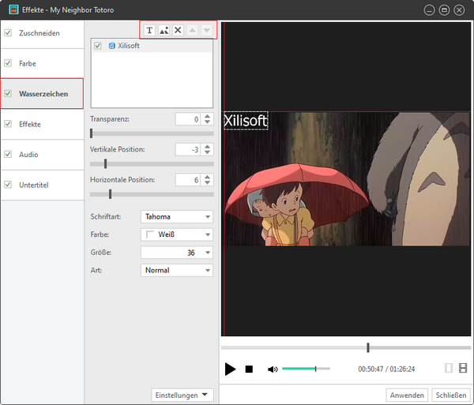Toggle the Wasserzeichen checkbox
Viewport: 474px width, 405px height.
tap(8, 94)
